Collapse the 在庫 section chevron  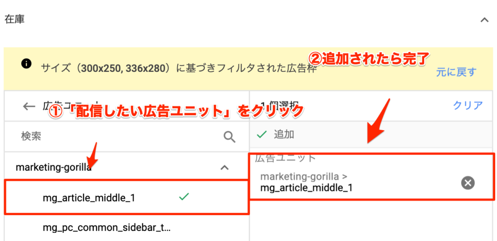click(484, 20)
